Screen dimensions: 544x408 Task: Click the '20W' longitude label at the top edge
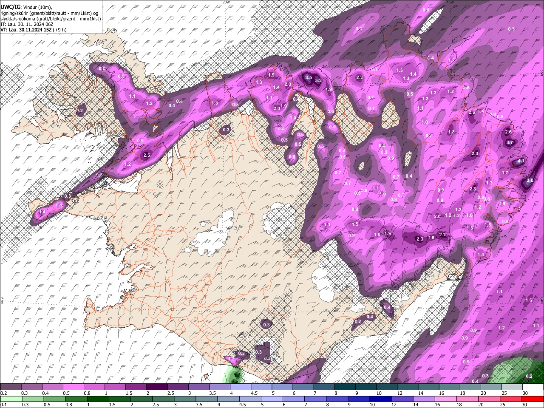click(x=226, y=2)
